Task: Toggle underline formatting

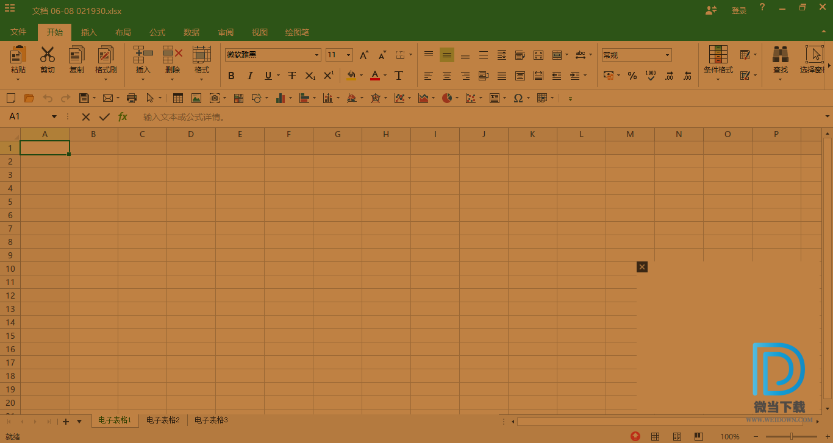Action: tap(268, 76)
